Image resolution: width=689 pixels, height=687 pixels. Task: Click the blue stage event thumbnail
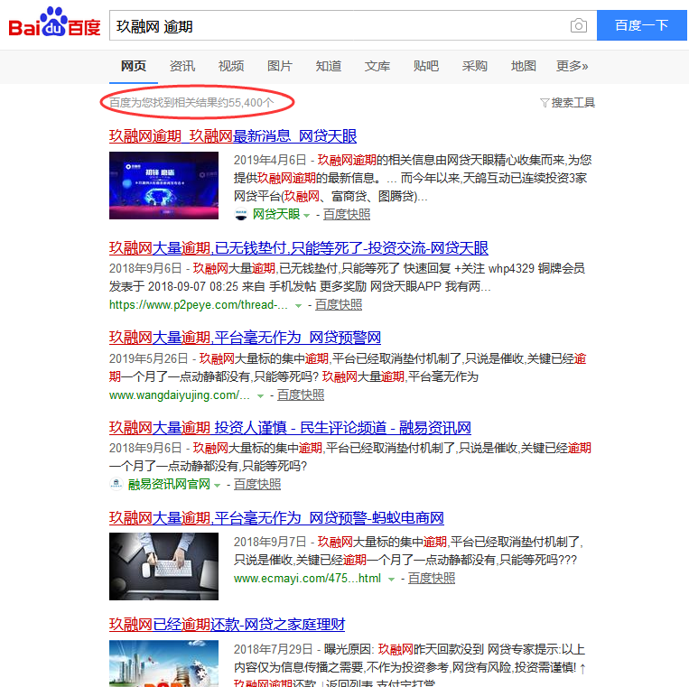point(164,185)
